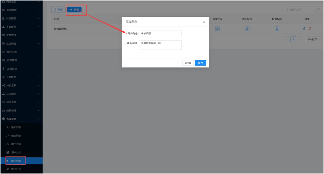Click the 在线询盘 table icon

click(x=4, y=44)
